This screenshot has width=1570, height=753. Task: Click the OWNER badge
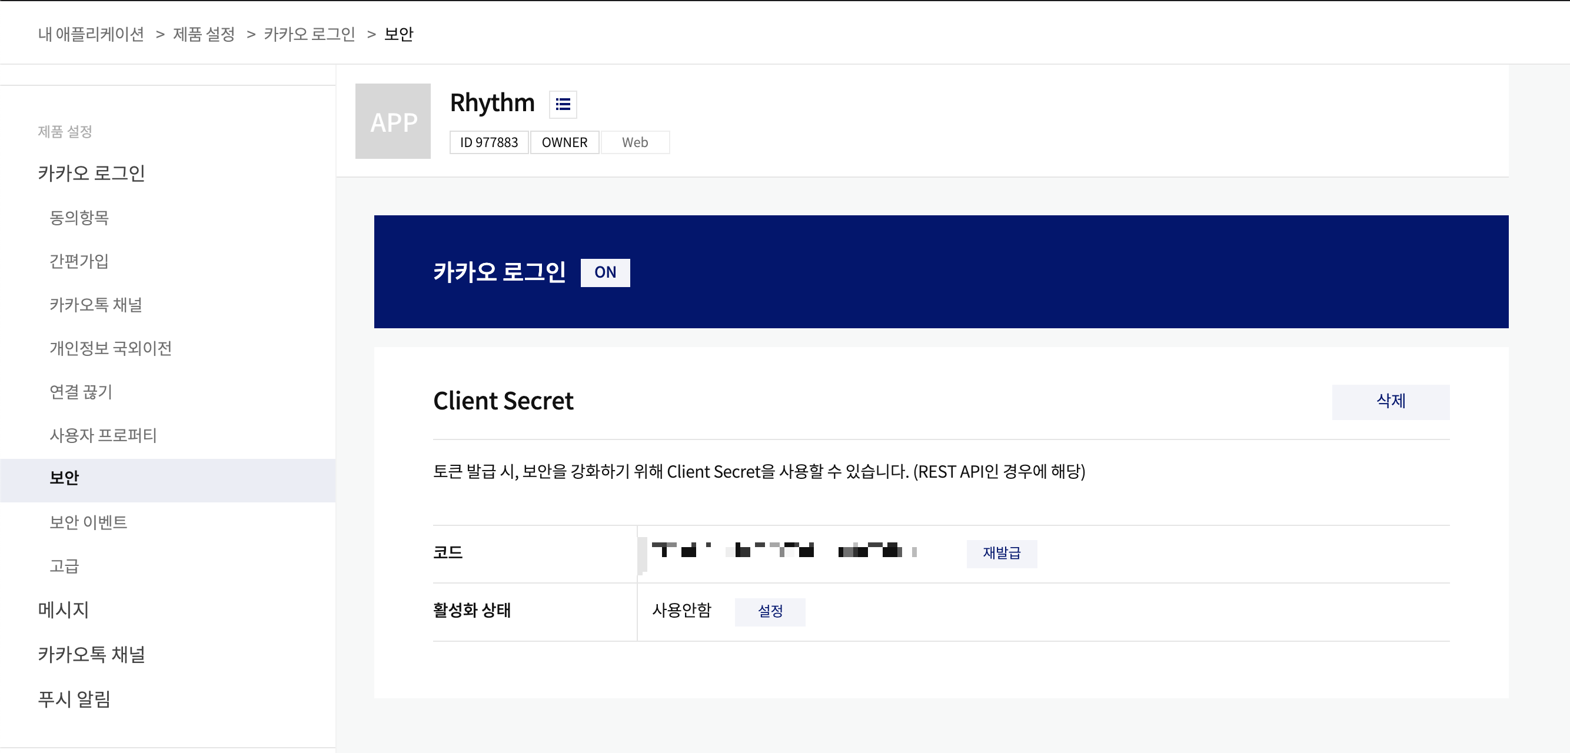tap(564, 142)
